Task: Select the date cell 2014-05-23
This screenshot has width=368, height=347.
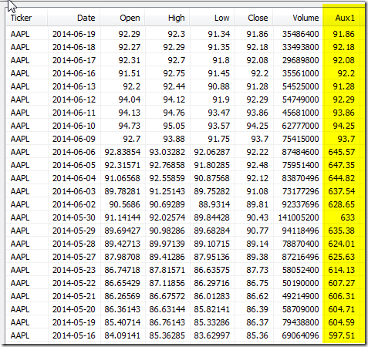Action: coord(74,270)
